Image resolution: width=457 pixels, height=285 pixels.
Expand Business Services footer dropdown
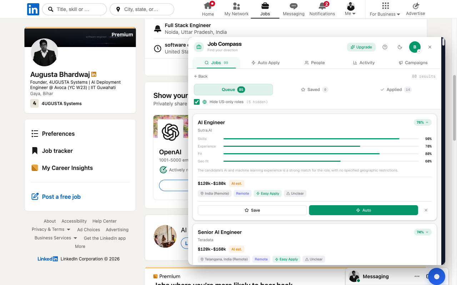pyautogui.click(x=56, y=238)
